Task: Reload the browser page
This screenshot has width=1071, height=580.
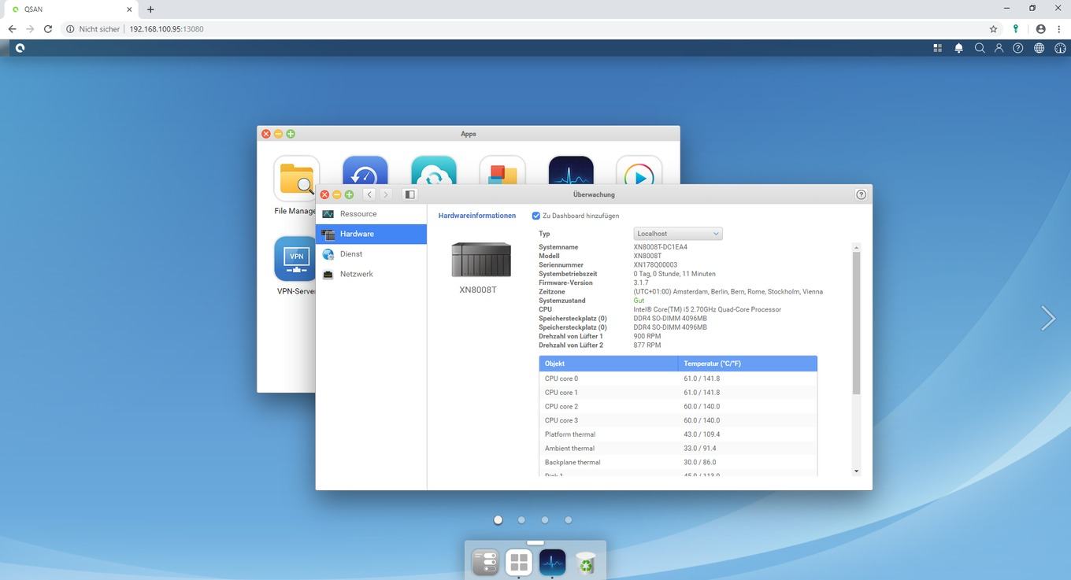Action: tap(48, 29)
